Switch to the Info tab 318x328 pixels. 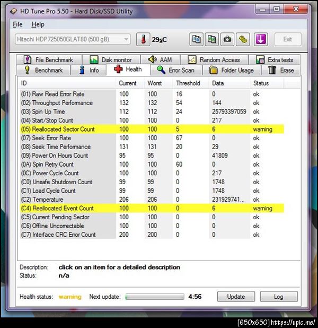click(x=89, y=70)
